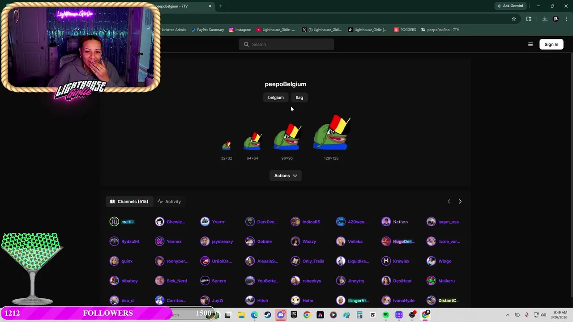Click the maltiii channel avatar
The width and height of the screenshot is (573, 322).
pos(114,222)
